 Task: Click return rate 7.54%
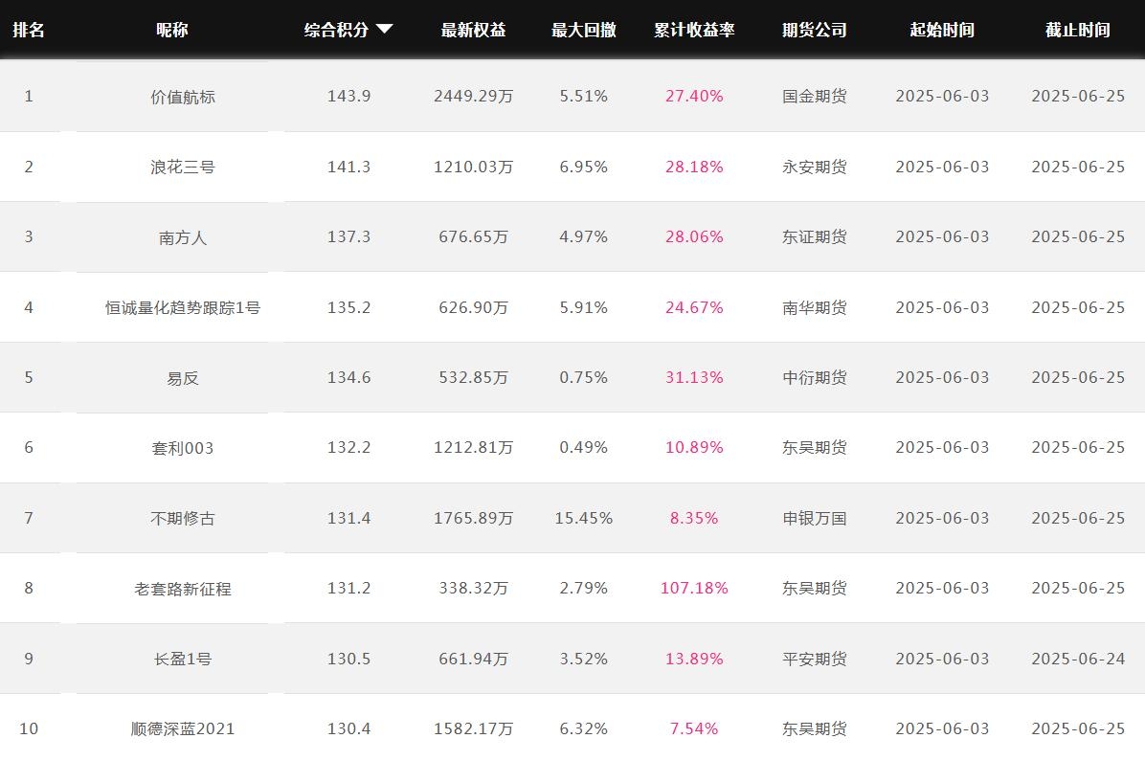point(694,728)
